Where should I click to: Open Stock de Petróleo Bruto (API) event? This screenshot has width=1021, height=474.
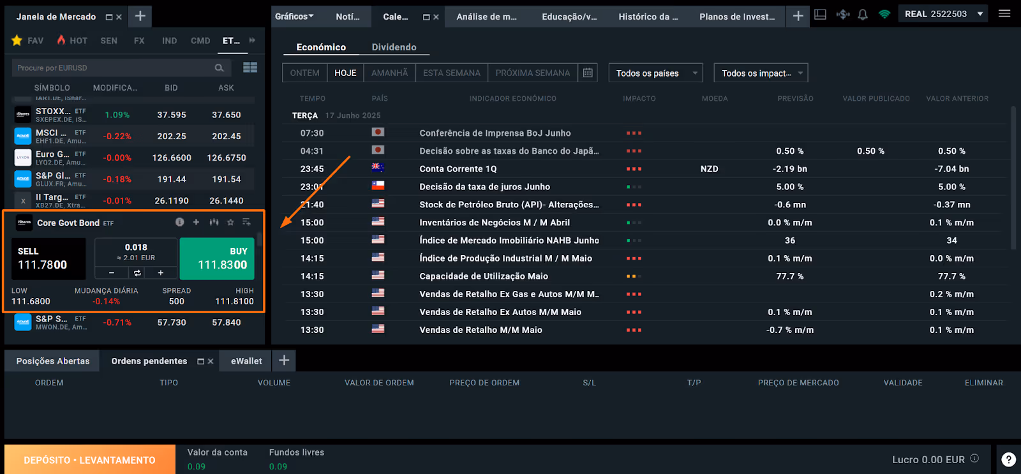[509, 204]
